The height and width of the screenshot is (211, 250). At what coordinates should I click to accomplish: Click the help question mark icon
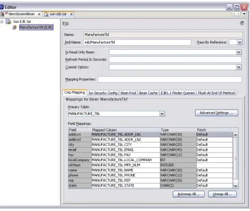pyautogui.click(x=242, y=23)
